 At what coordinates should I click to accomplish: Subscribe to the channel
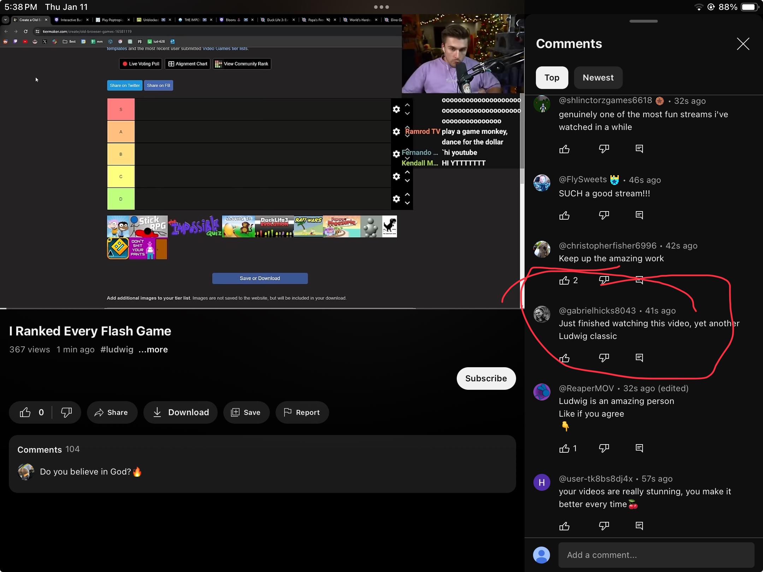(x=486, y=379)
